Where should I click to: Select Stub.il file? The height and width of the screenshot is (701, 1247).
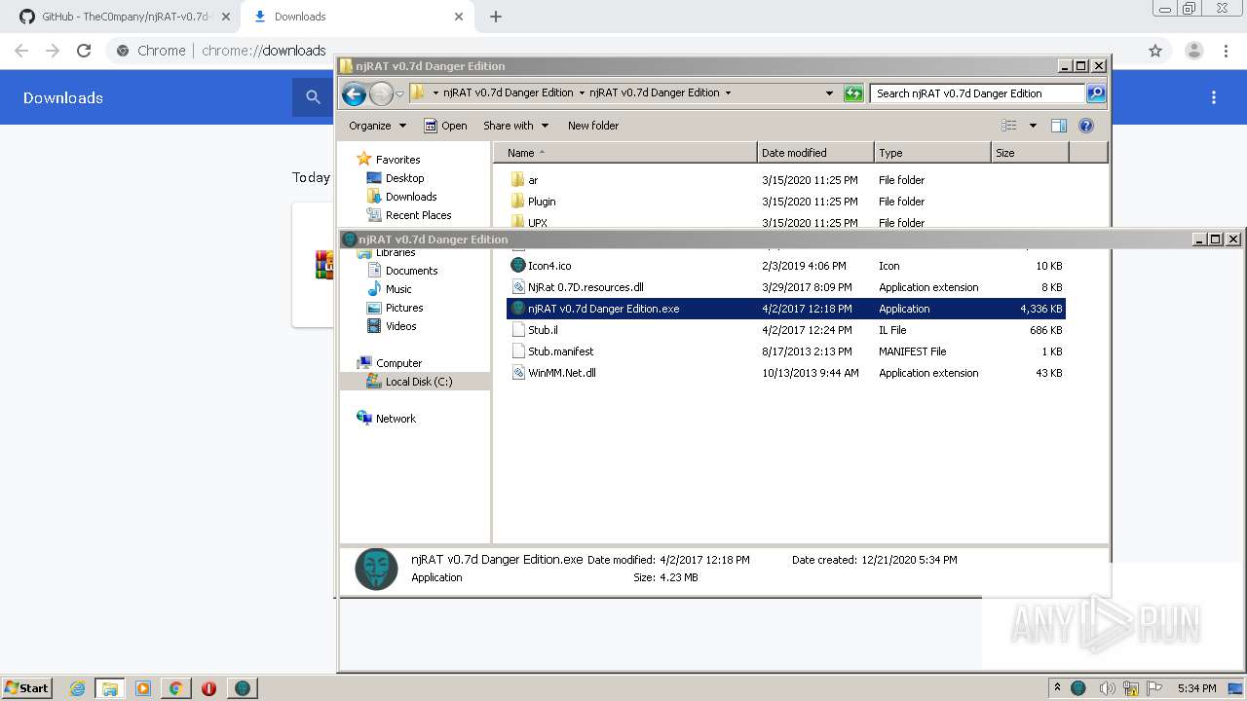(x=543, y=330)
